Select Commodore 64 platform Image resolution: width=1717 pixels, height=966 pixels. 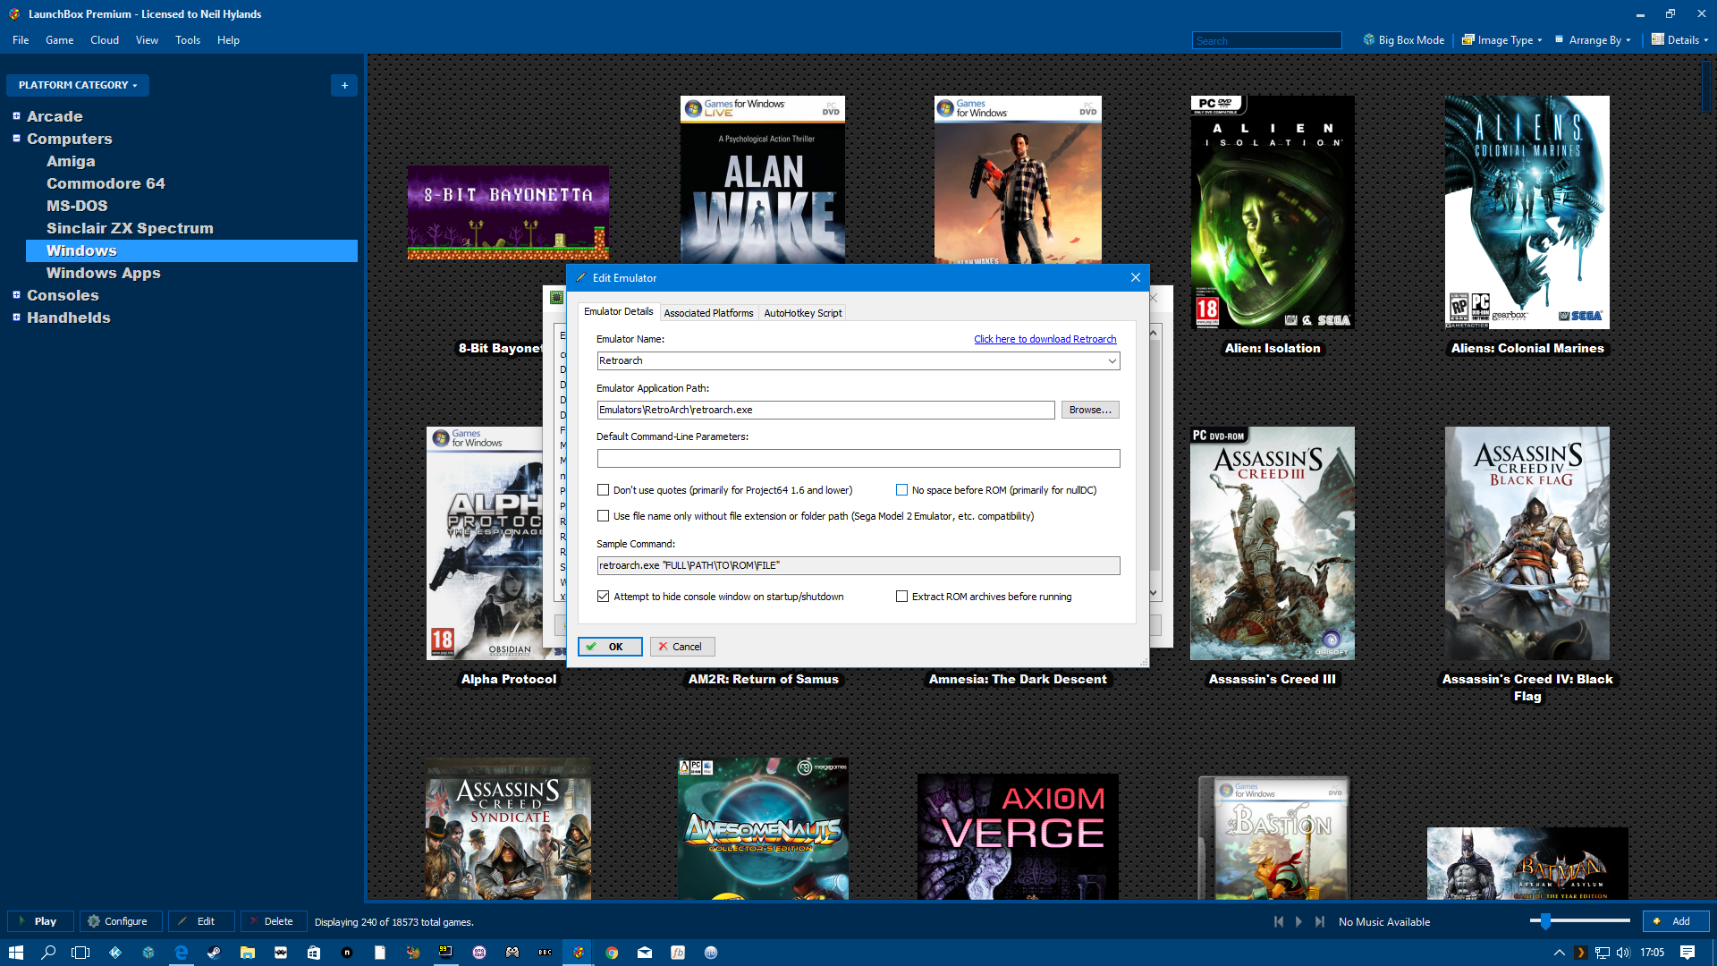pyautogui.click(x=106, y=183)
